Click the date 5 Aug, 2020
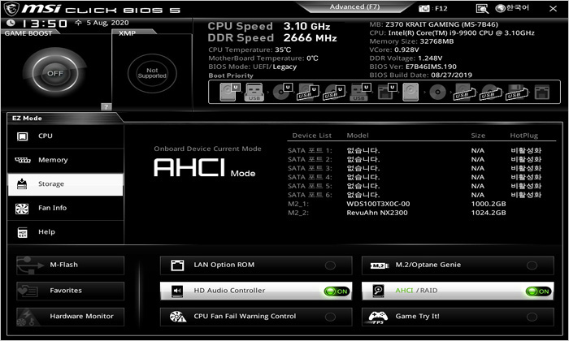The width and height of the screenshot is (569, 341). 107,23
